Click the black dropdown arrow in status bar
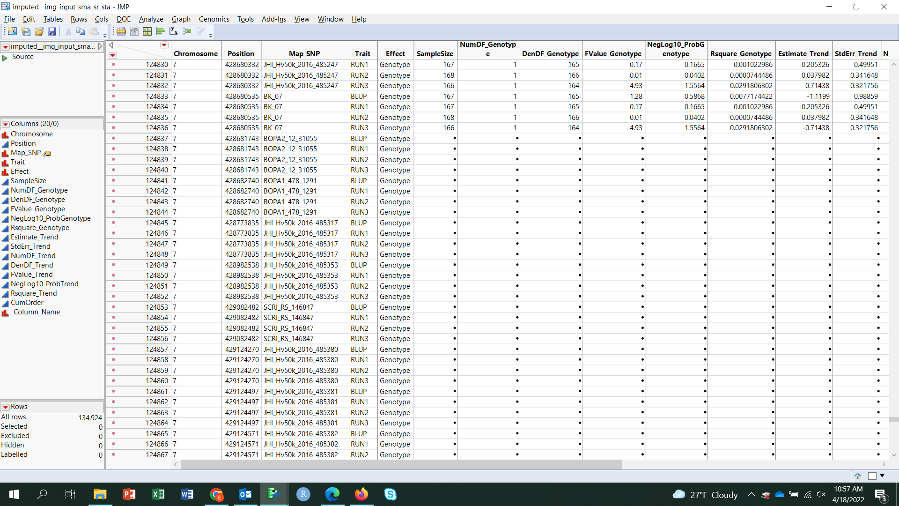The height and width of the screenshot is (506, 899). tap(882, 476)
